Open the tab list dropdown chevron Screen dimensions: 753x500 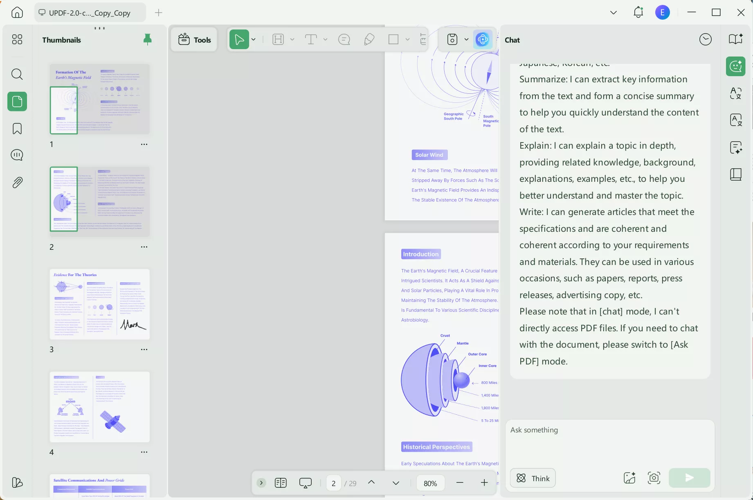tap(614, 13)
